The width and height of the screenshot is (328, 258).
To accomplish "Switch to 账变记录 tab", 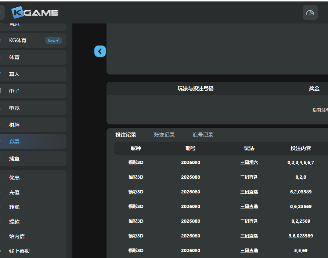I will pos(164,135).
